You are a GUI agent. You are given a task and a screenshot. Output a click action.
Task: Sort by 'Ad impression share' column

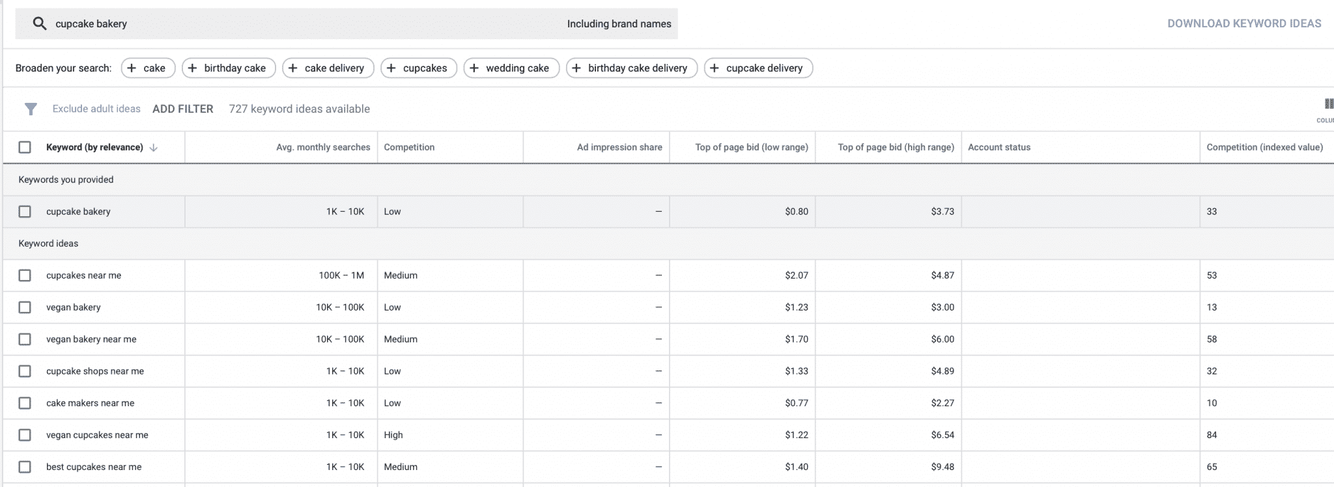click(x=619, y=147)
